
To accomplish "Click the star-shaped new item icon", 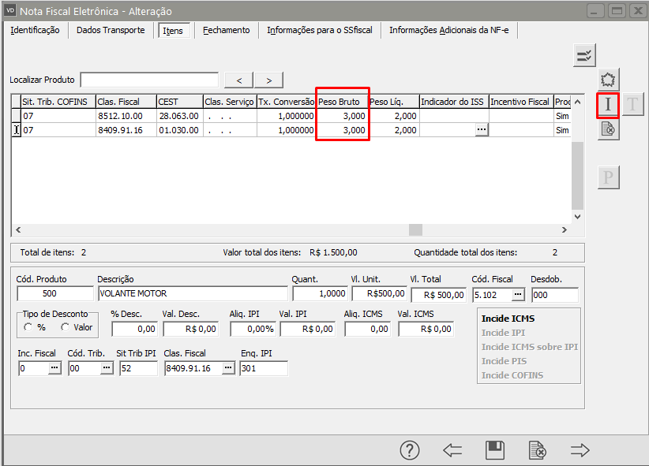I will click(x=608, y=79).
